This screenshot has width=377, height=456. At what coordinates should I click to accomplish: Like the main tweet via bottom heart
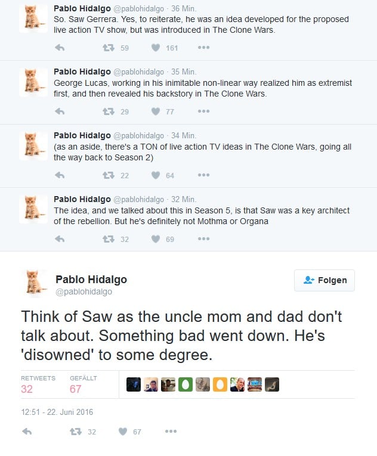123,432
